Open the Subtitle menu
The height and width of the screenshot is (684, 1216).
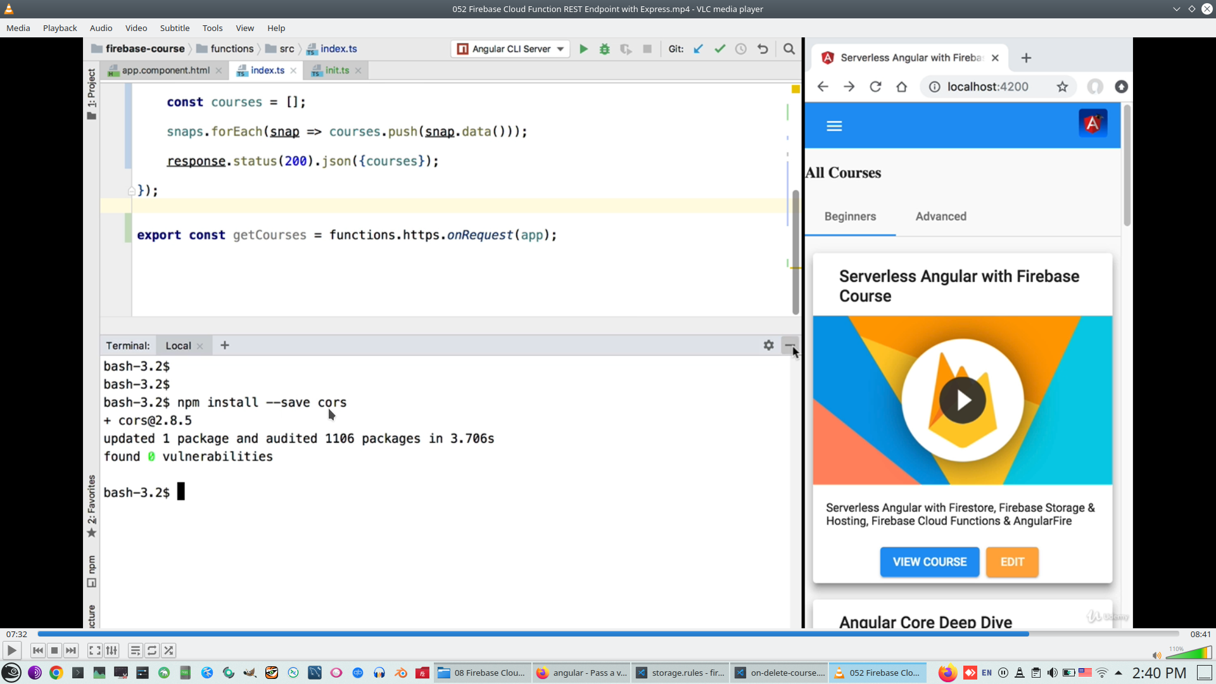[x=174, y=28]
